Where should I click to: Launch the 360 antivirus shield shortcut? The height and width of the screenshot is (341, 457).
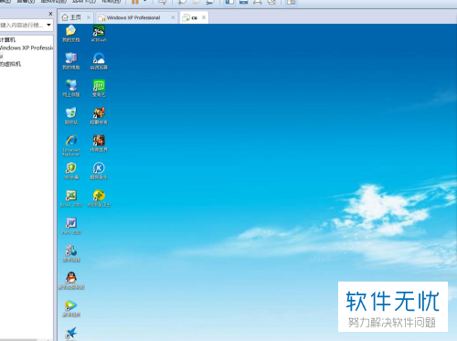pyautogui.click(x=71, y=170)
